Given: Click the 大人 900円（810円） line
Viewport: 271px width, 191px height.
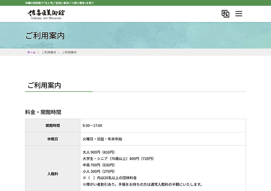Looking at the screenshot, I should tap(99, 152).
